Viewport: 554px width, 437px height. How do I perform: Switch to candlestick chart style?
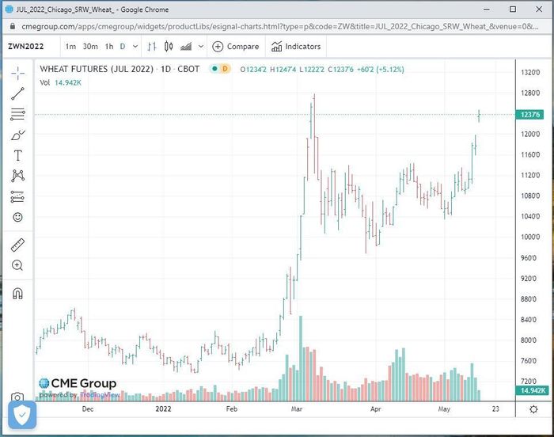click(167, 47)
